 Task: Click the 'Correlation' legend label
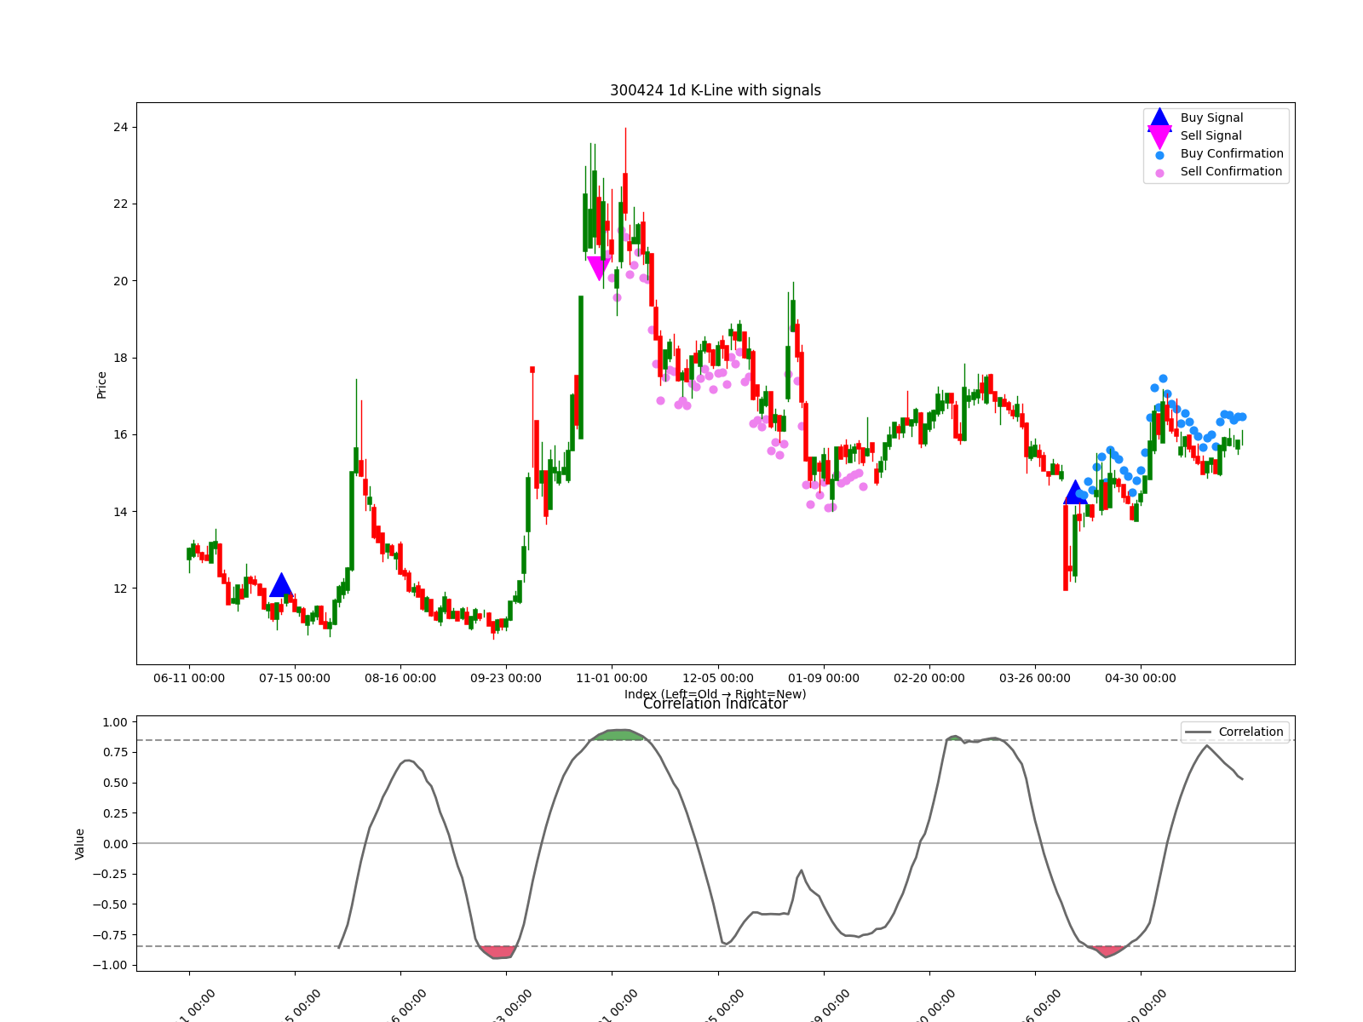[1251, 732]
